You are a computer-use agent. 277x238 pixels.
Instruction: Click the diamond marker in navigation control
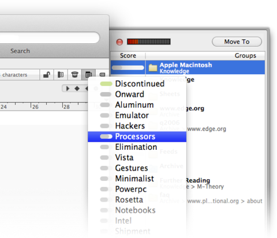(77, 89)
